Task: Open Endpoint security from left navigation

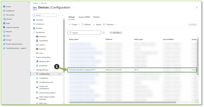Action: 11,27
